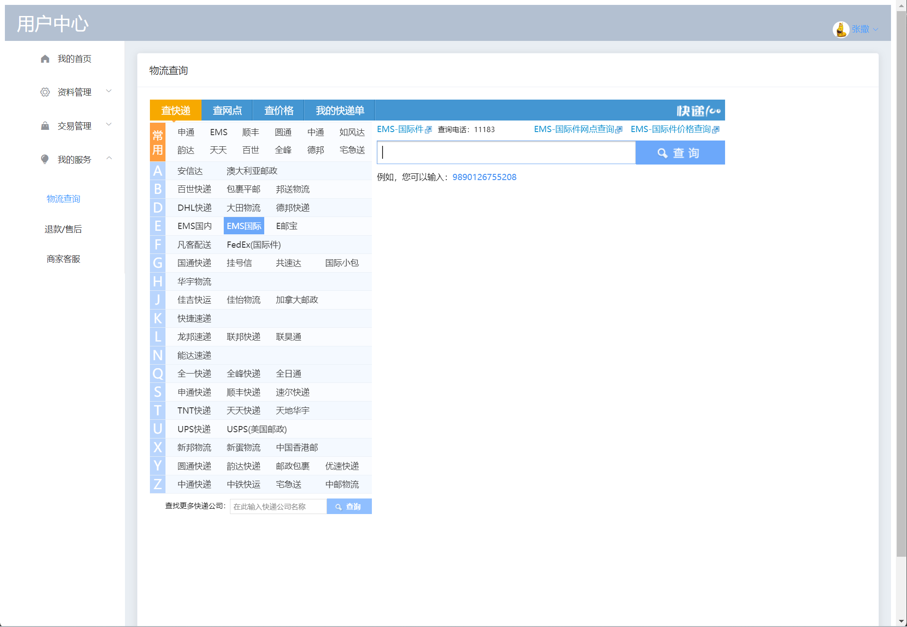
Task: Click the bag icon beside 交易管理
Action: pos(45,126)
